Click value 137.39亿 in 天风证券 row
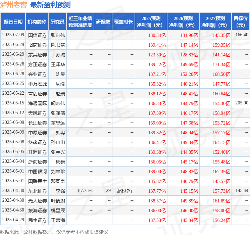This screenshot has height=235, width=250. point(157,113)
